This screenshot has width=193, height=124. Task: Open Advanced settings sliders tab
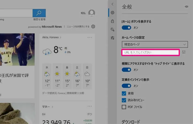coord(112,38)
